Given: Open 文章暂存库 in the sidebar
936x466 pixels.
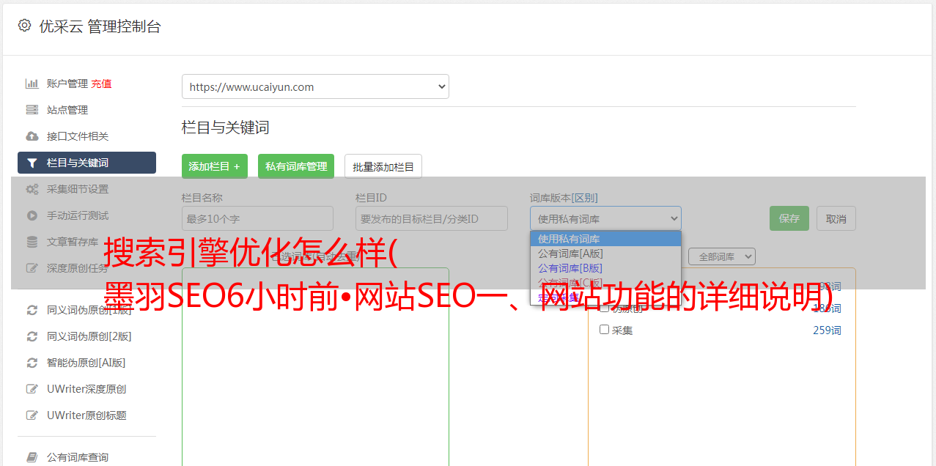Looking at the screenshot, I should (x=73, y=242).
